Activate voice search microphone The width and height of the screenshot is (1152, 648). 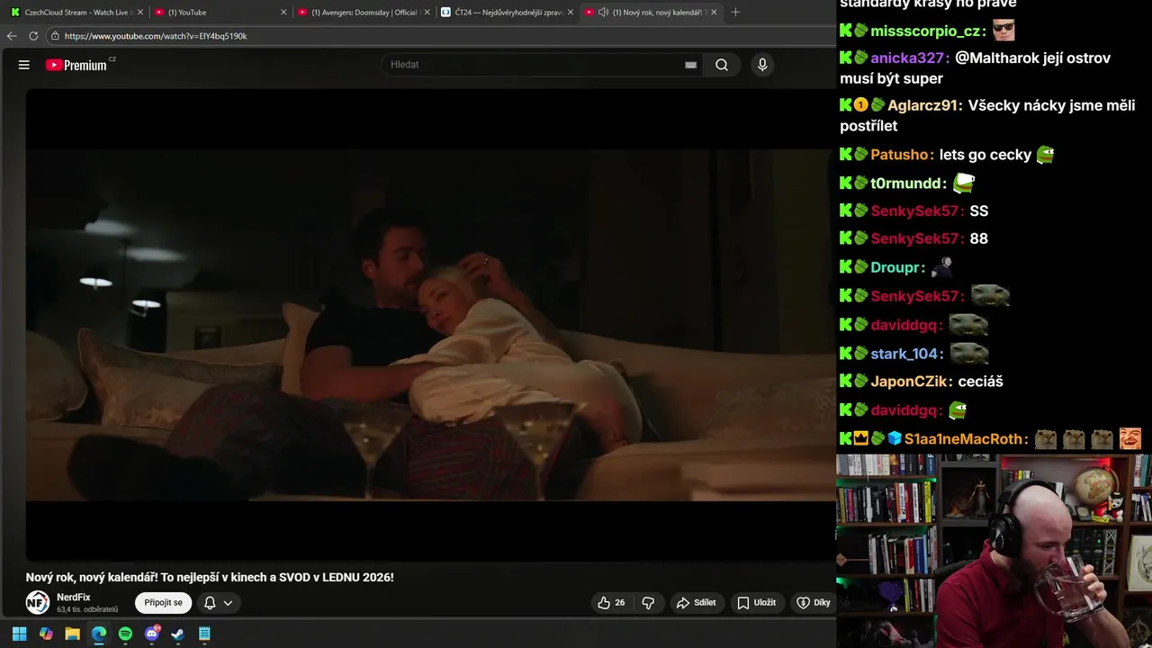coord(762,65)
